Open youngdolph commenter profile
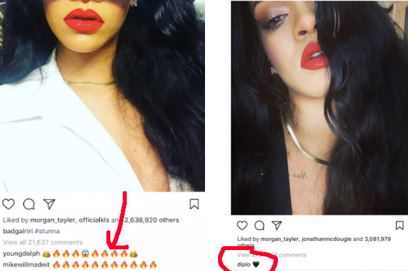The width and height of the screenshot is (408, 271). [x=22, y=253]
